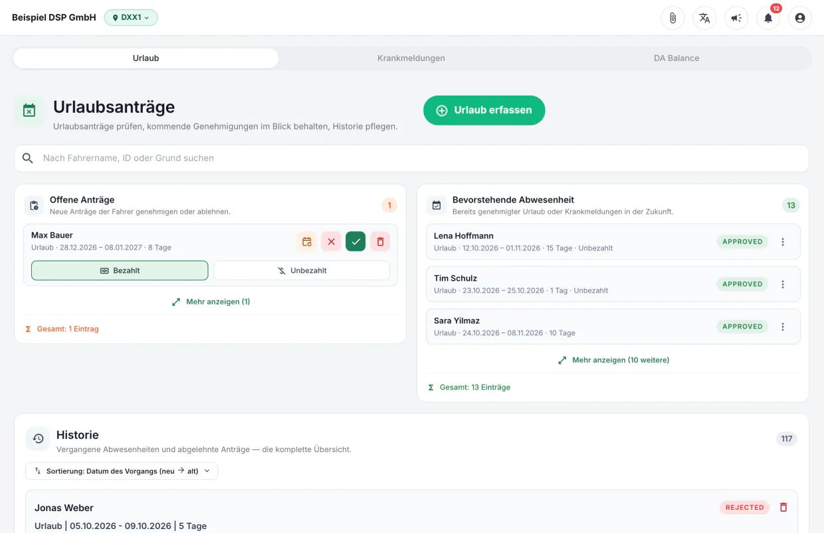This screenshot has height=533, width=824.
Task: Click the name Max Bauer
Action: pos(52,235)
